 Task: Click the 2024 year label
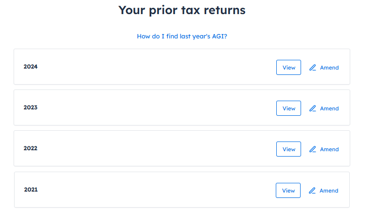(31, 67)
